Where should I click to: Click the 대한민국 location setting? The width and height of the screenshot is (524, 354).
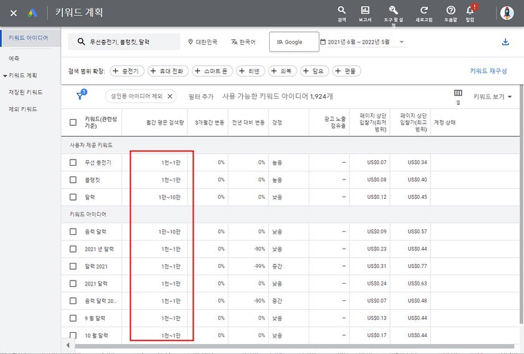pos(203,42)
